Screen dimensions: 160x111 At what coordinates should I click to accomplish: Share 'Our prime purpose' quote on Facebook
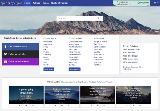[x=127, y=105]
